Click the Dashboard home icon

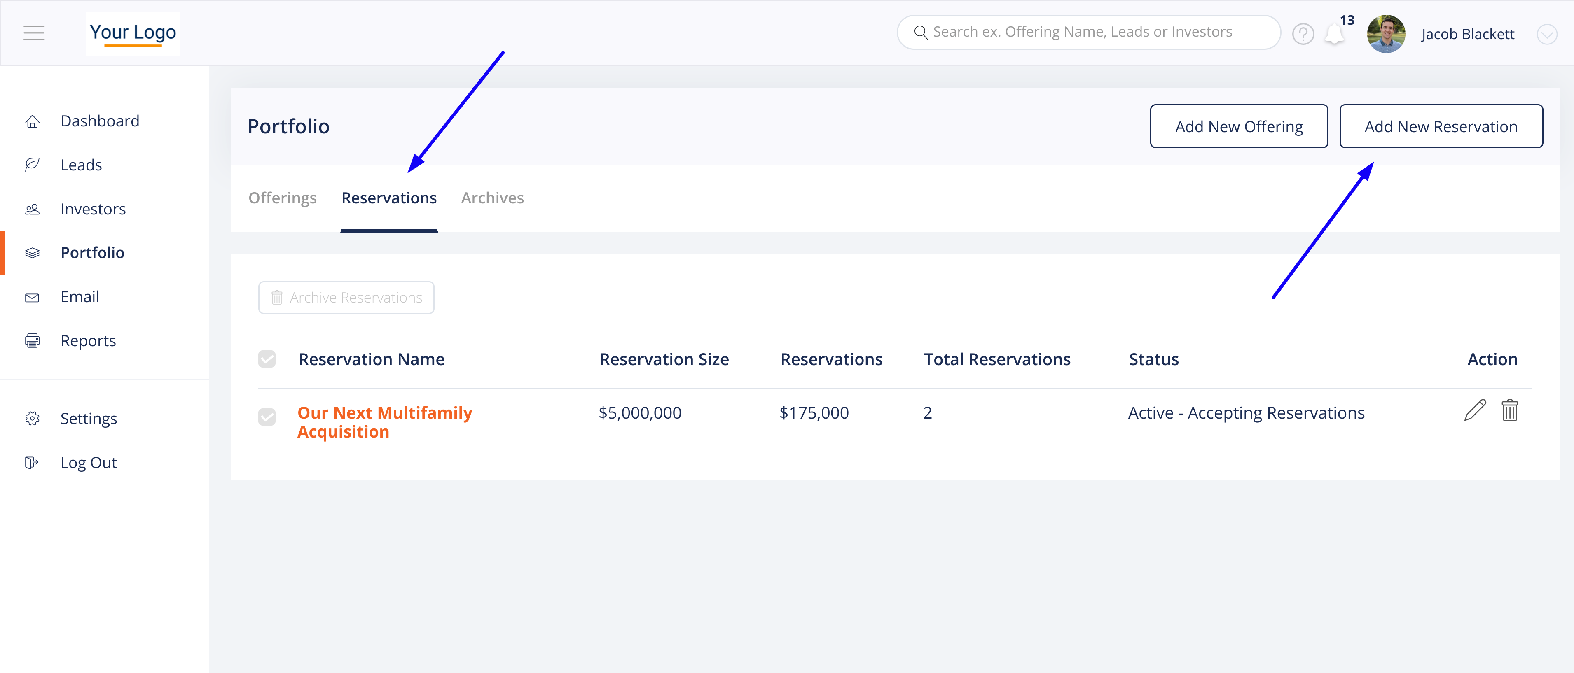coord(33,121)
